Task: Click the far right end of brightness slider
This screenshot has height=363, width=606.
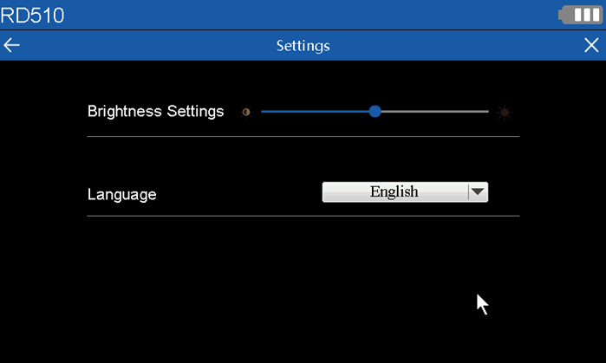Action: (x=487, y=112)
